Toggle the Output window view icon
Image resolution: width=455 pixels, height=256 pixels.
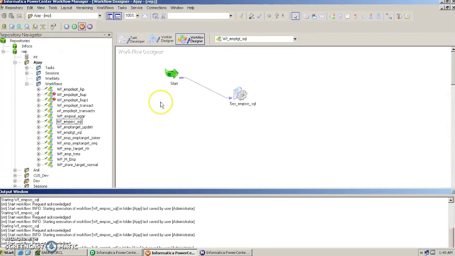pos(118,16)
